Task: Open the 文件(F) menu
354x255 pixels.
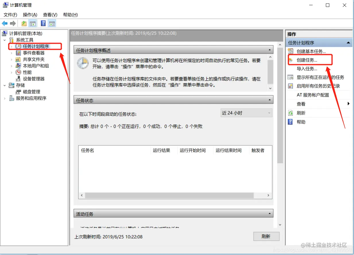Action: (x=10, y=15)
